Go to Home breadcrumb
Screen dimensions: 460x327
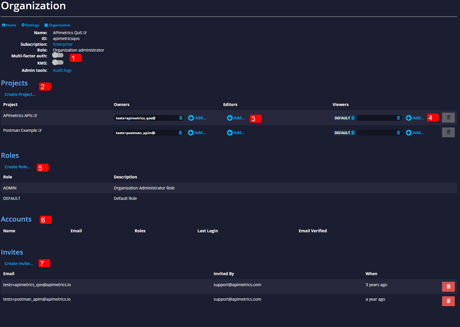(9, 25)
